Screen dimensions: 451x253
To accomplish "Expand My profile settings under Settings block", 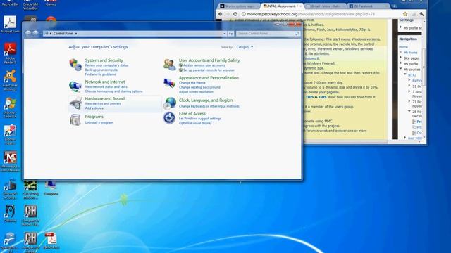I will [401, 27].
